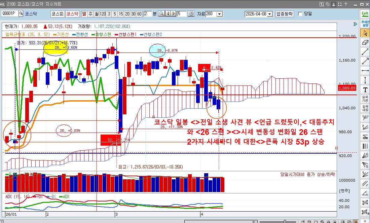This screenshot has height=223, width=370.
Task: Select 일 daily period toggle
Action: tap(84, 14)
